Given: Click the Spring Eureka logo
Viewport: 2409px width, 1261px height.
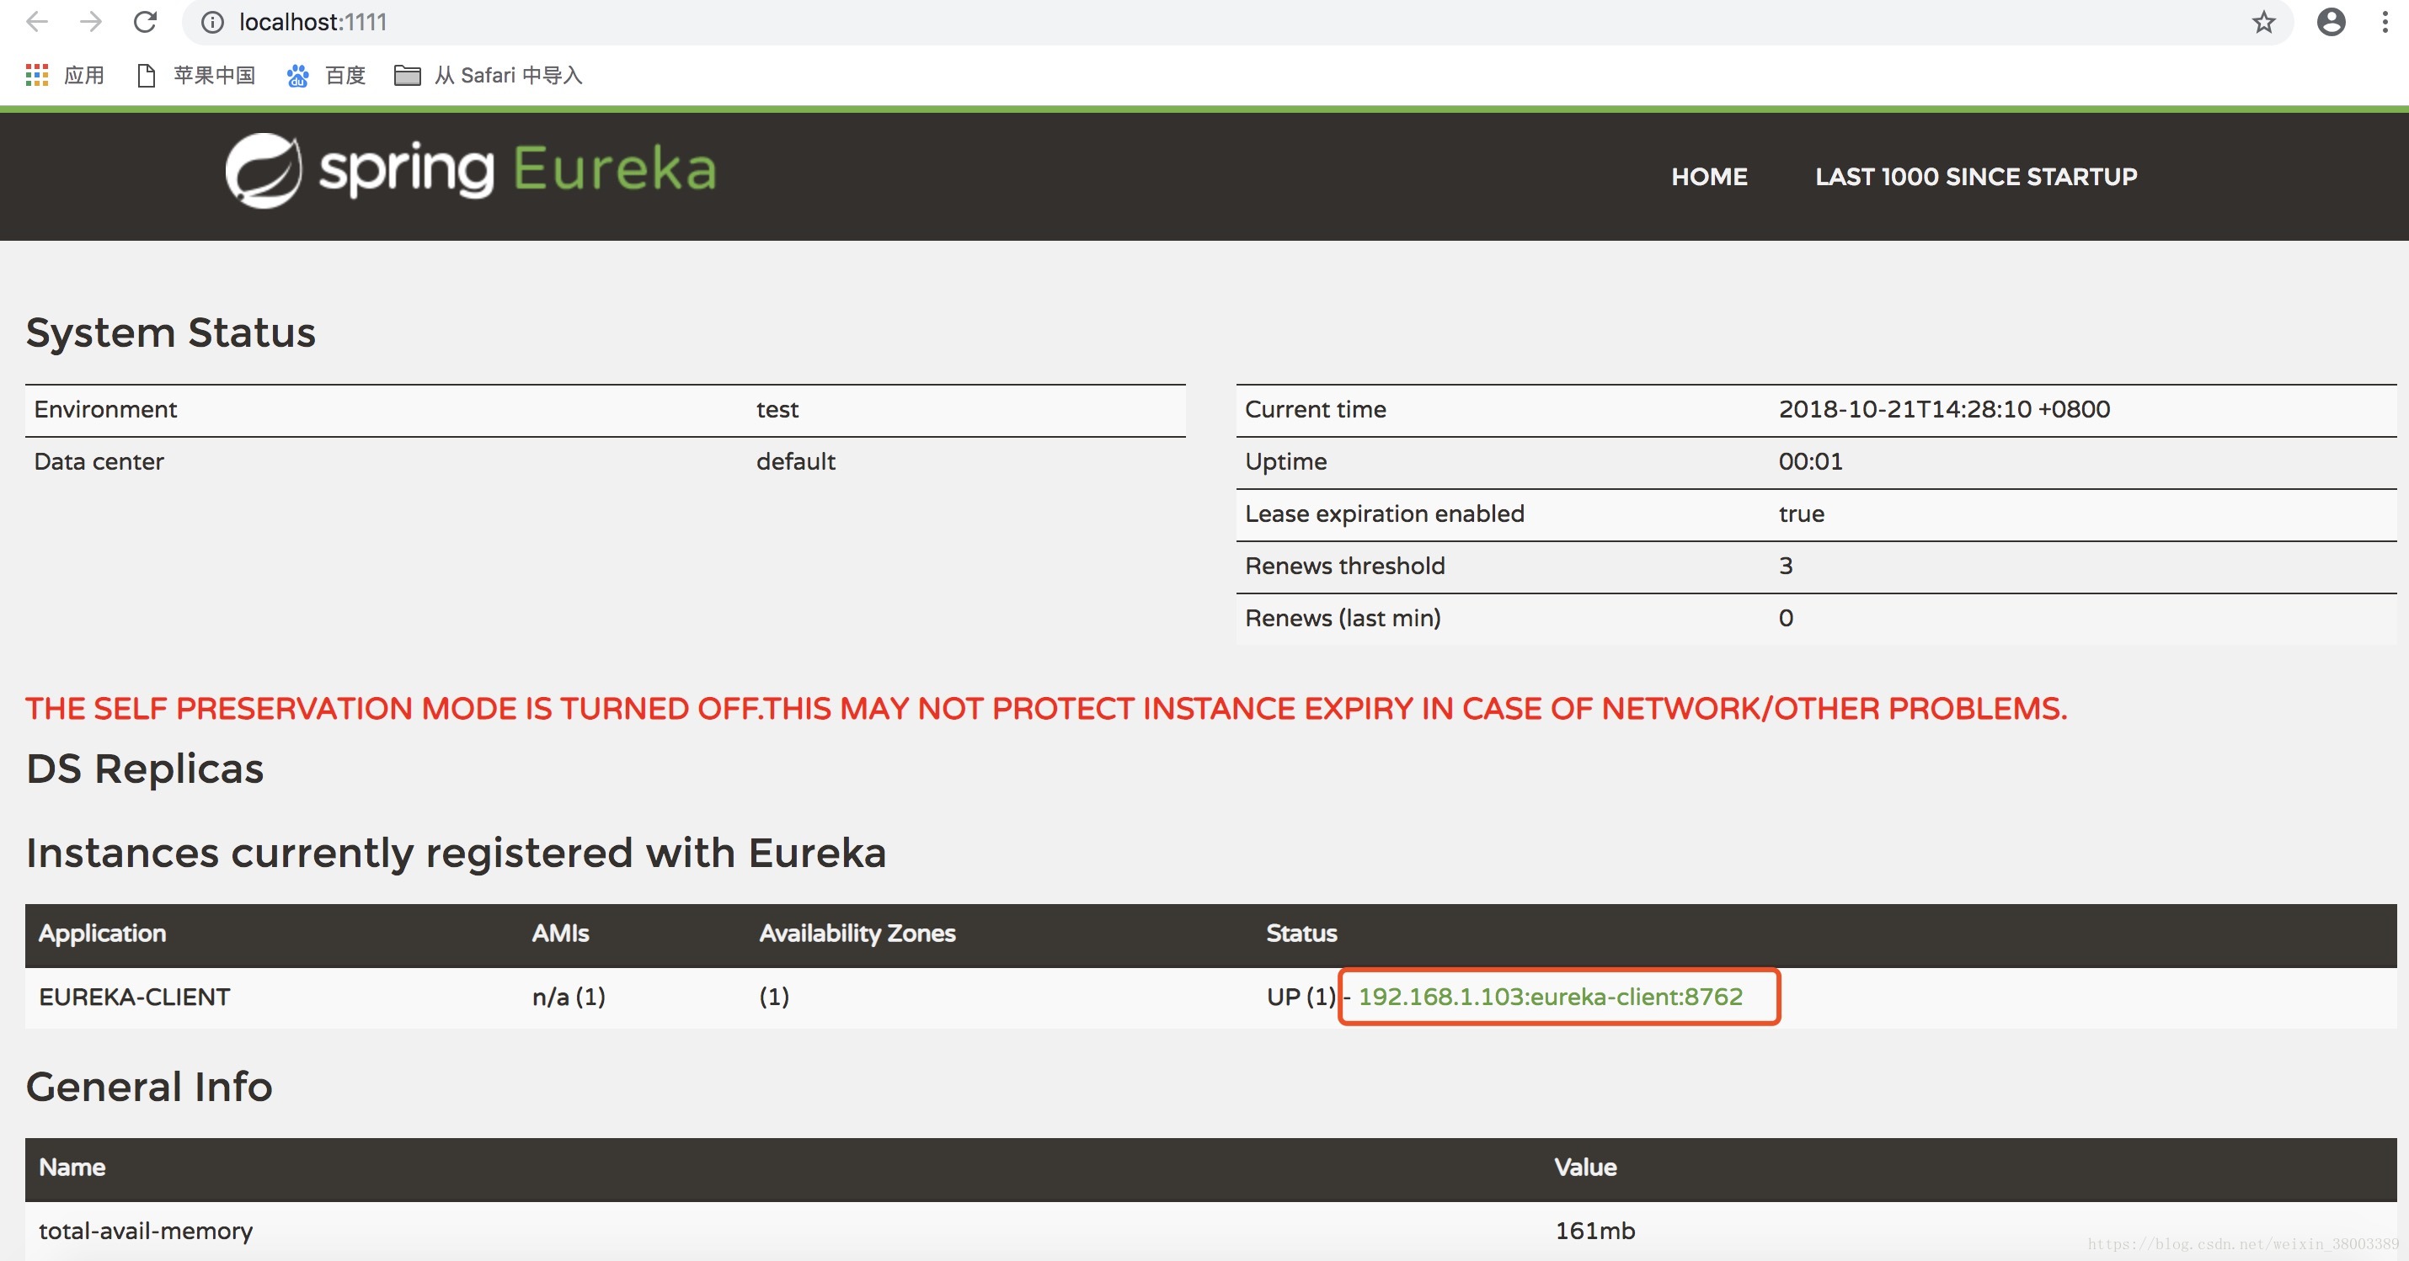Looking at the screenshot, I should pyautogui.click(x=472, y=170).
